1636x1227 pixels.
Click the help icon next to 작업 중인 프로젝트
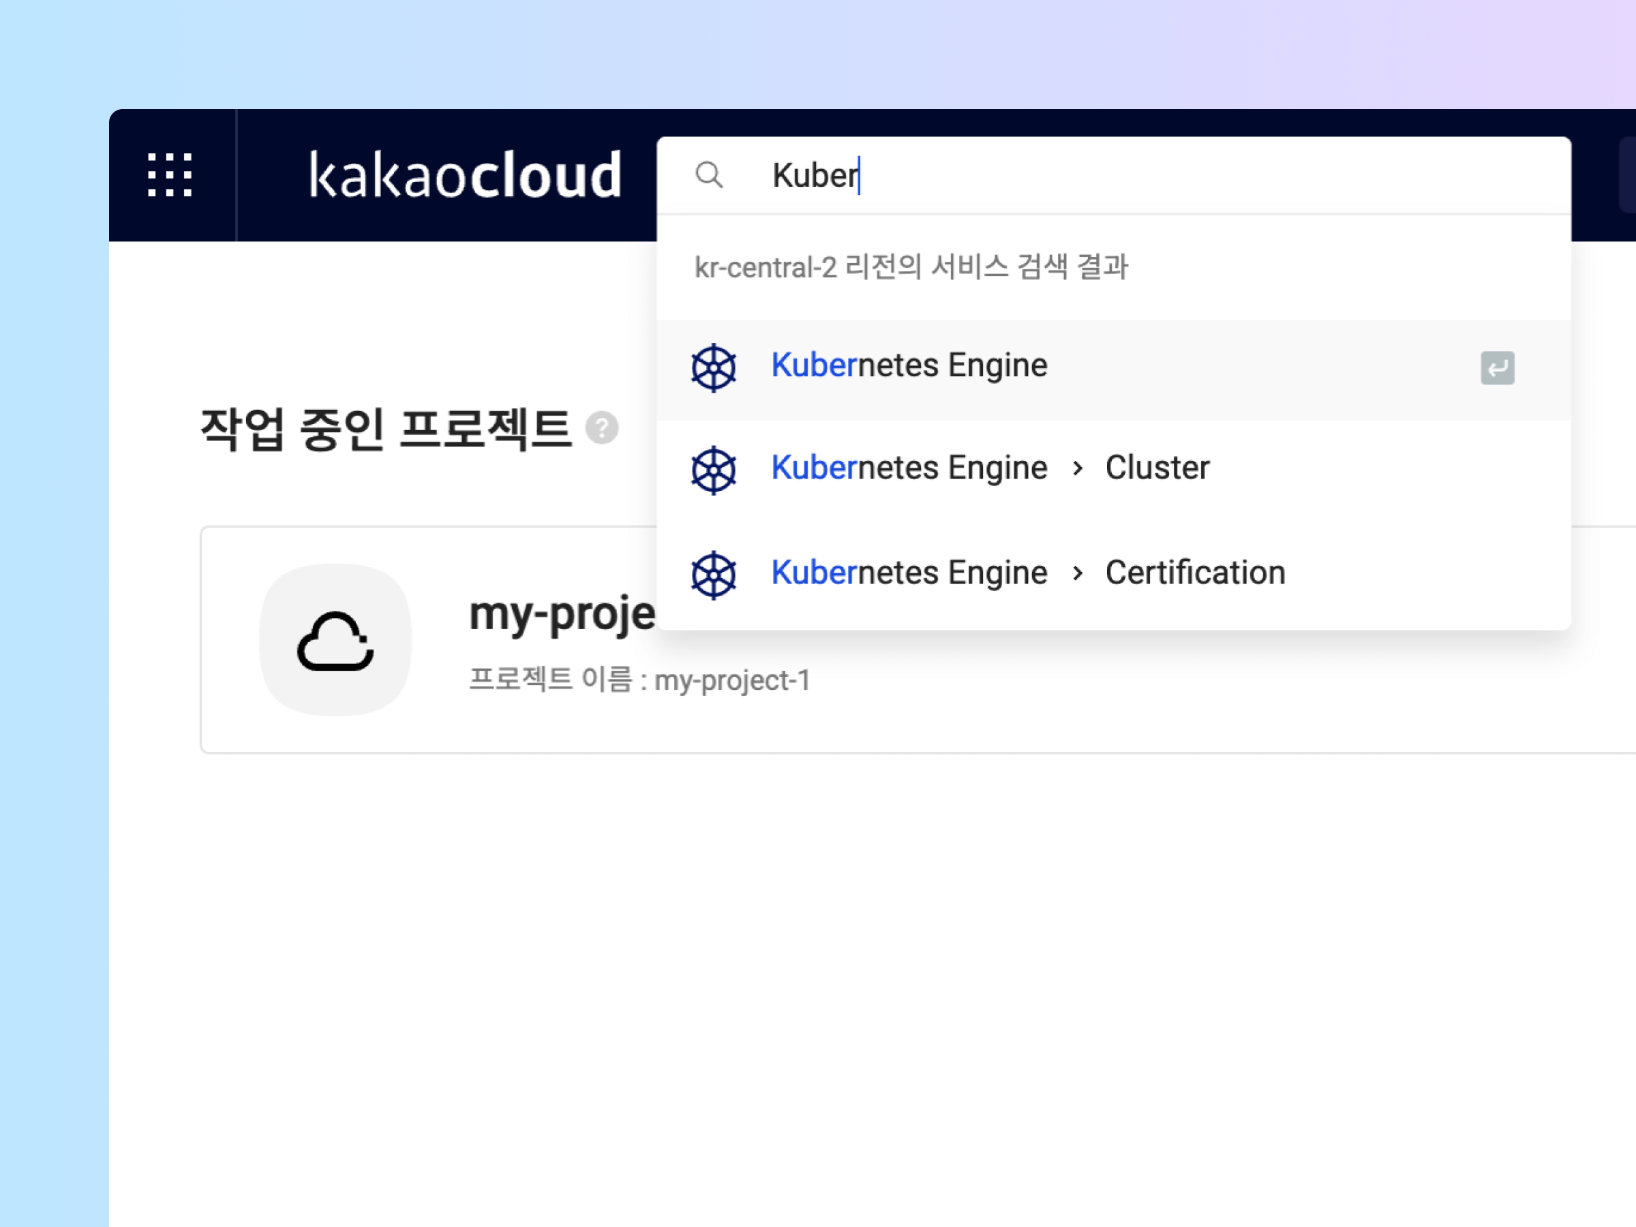click(602, 428)
